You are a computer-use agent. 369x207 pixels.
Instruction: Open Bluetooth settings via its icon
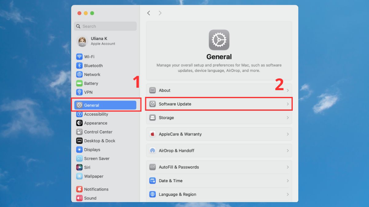pyautogui.click(x=79, y=65)
